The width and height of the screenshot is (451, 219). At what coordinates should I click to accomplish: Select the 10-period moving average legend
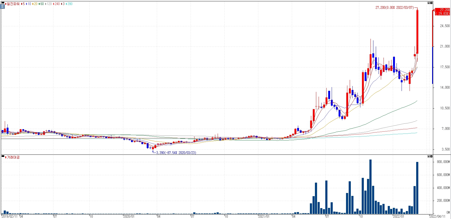coord(29,4)
